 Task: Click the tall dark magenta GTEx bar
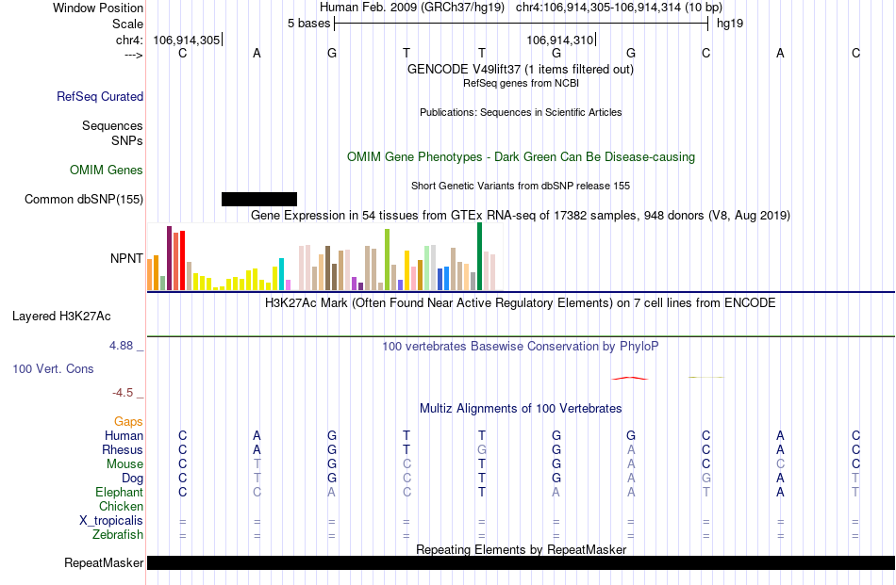click(x=170, y=258)
